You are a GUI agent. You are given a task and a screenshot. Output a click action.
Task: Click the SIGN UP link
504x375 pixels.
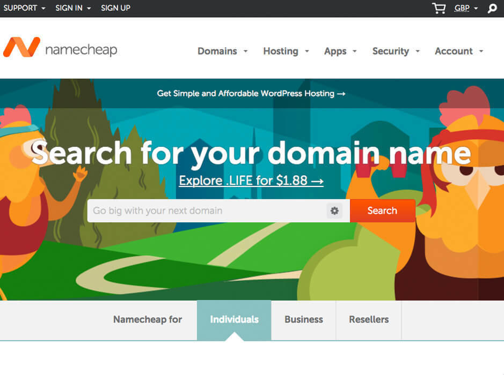pyautogui.click(x=115, y=8)
